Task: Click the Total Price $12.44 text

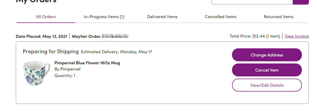Action: coord(255,36)
